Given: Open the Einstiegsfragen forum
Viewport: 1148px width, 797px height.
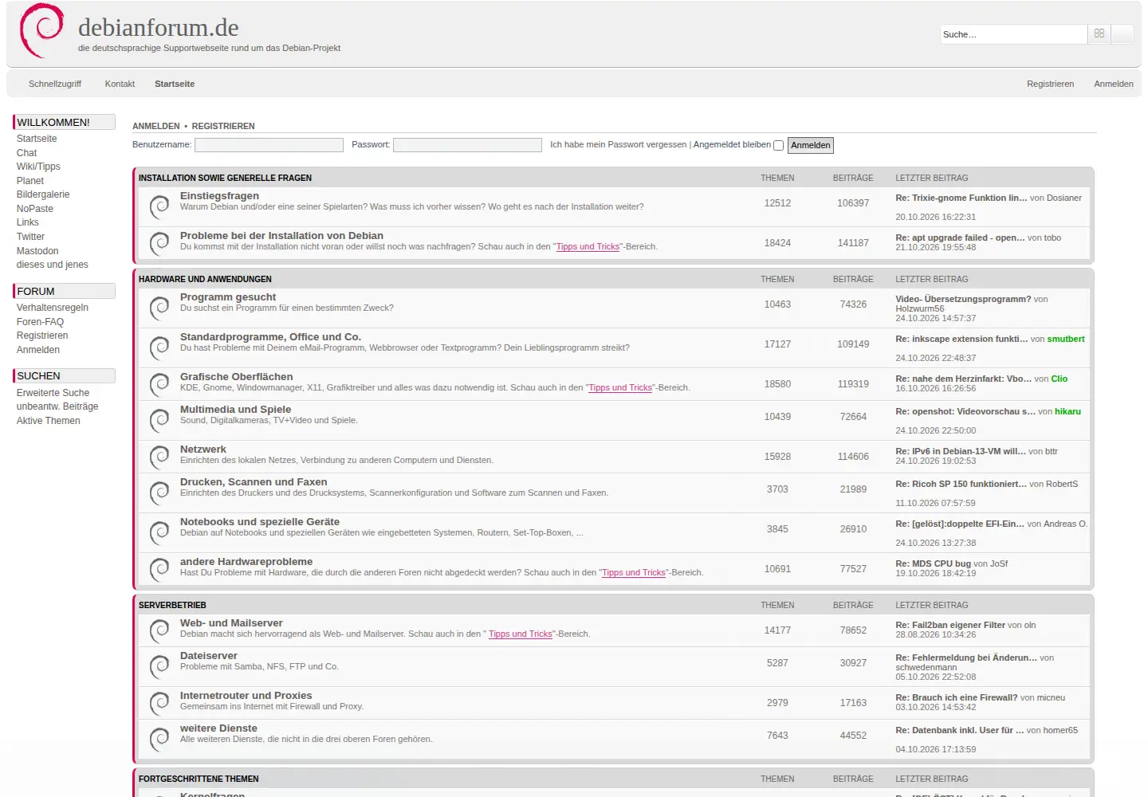Looking at the screenshot, I should point(219,195).
